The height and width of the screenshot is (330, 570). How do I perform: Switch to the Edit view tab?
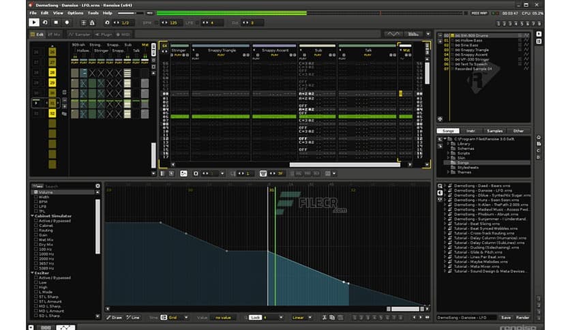click(37, 35)
